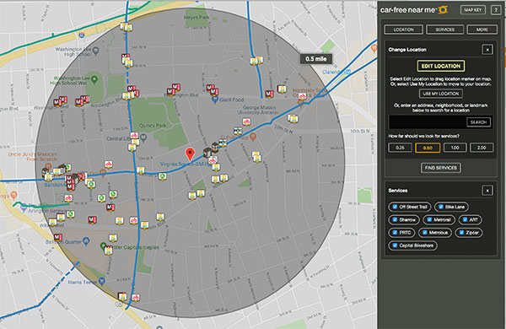Click Bikeshare icon at Northside Social
Image resolution: width=506 pixels, height=329 pixels.
point(302,96)
